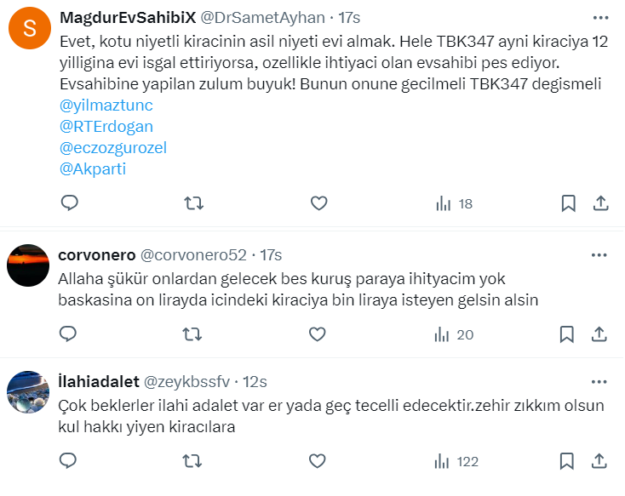Open more options on corvonero tweet

[x=599, y=254]
